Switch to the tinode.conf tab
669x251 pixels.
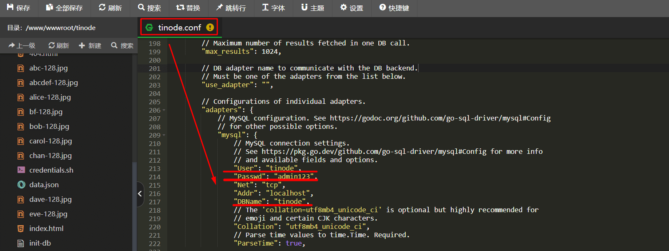pos(179,28)
